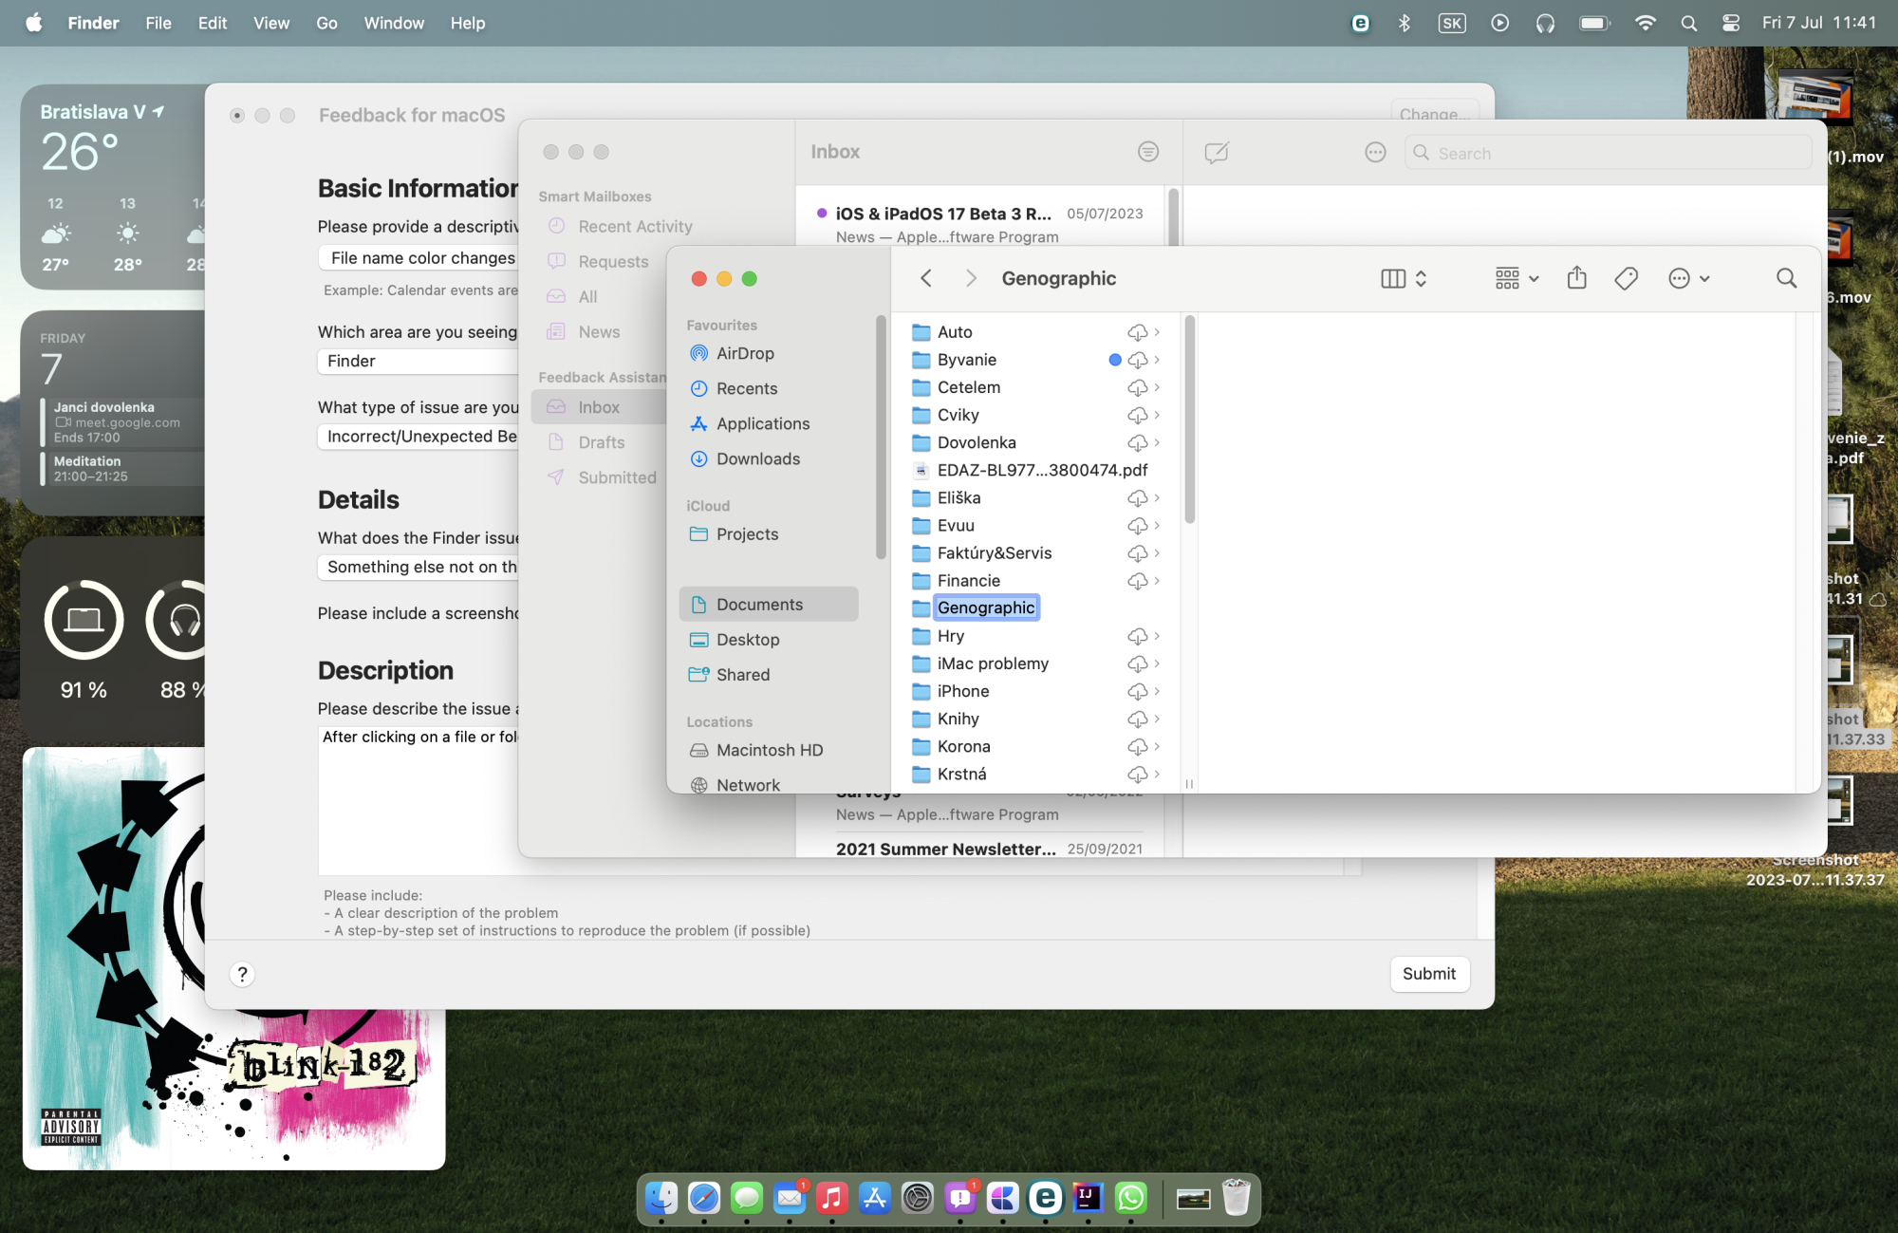
Task: Toggle Control Centre in menu bar
Action: point(1731,23)
